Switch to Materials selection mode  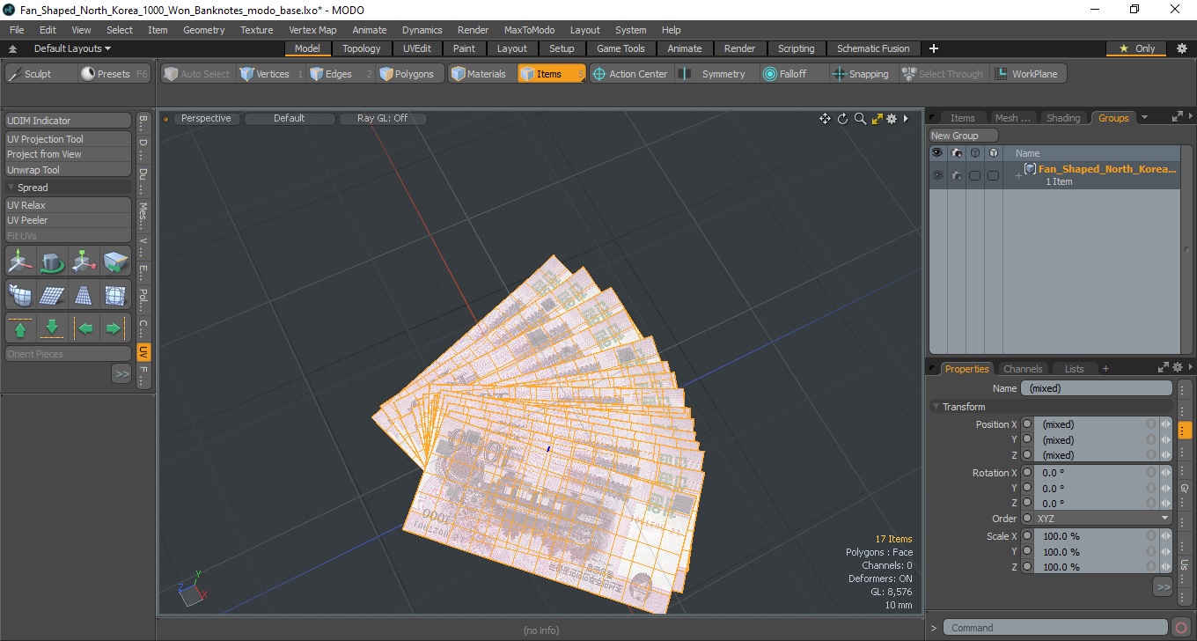click(x=479, y=74)
